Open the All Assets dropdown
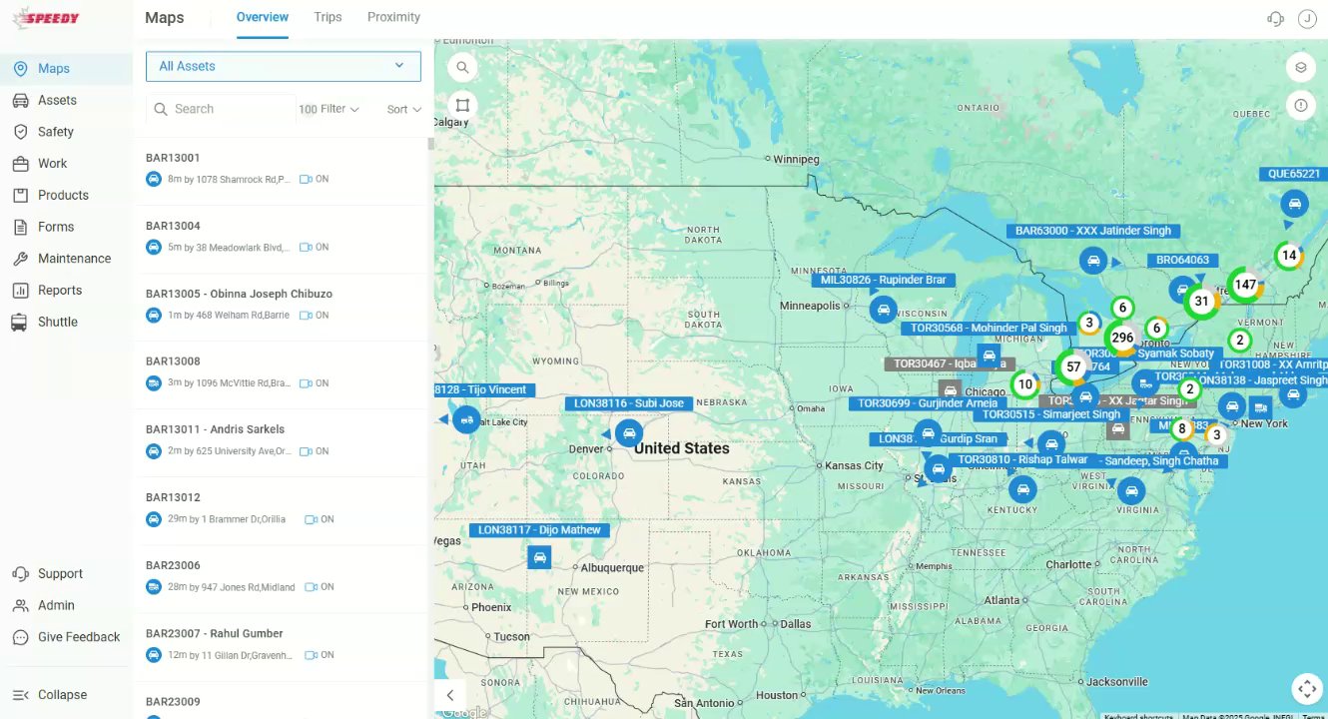The height and width of the screenshot is (719, 1328). pos(284,66)
